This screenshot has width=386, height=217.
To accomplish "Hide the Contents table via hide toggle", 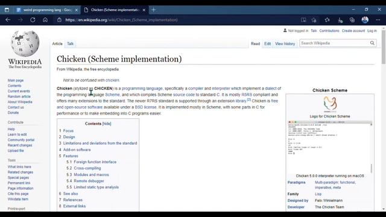I will point(107,124).
